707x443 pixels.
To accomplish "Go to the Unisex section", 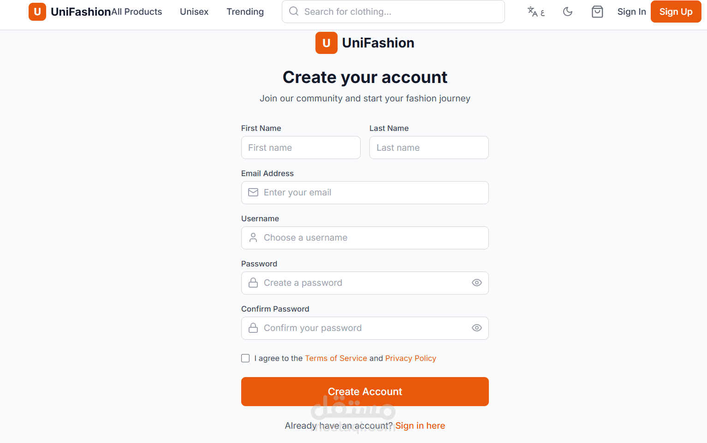I will 194,12.
